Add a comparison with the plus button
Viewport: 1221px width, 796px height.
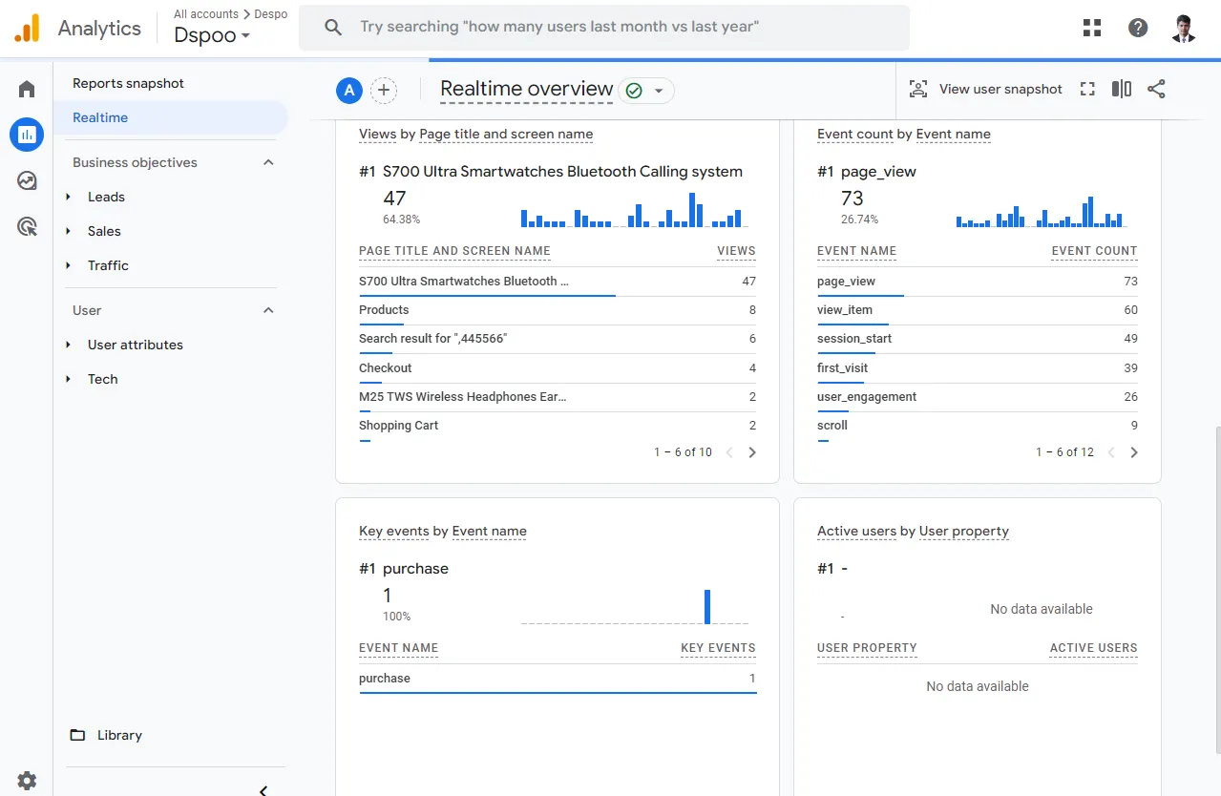pos(384,91)
